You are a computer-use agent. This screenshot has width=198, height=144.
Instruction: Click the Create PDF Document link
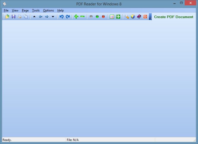[x=174, y=17]
